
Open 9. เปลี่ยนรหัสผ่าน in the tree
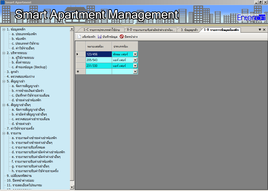19,176
